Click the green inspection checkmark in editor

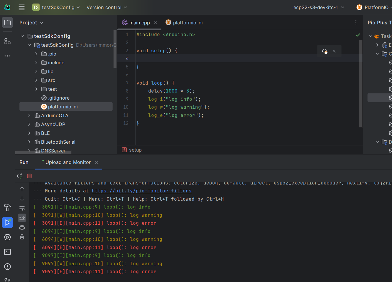(x=358, y=35)
